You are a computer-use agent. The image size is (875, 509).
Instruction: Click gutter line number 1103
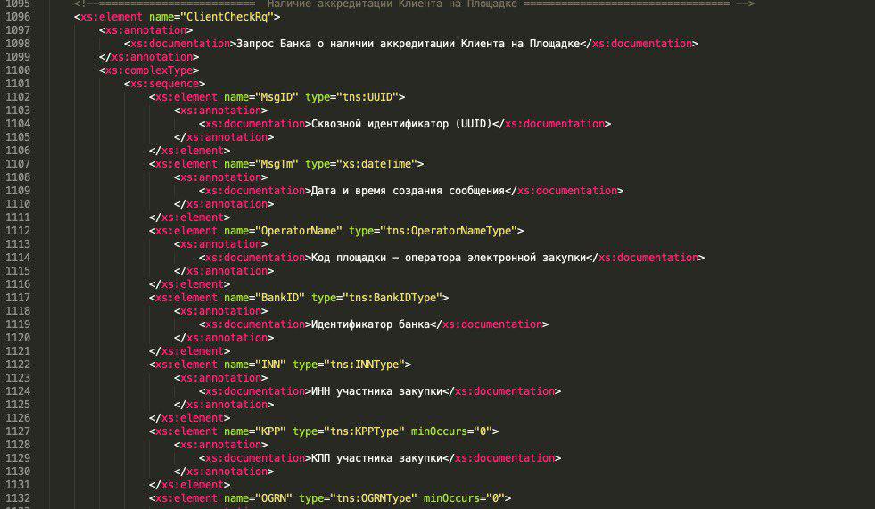pos(18,111)
